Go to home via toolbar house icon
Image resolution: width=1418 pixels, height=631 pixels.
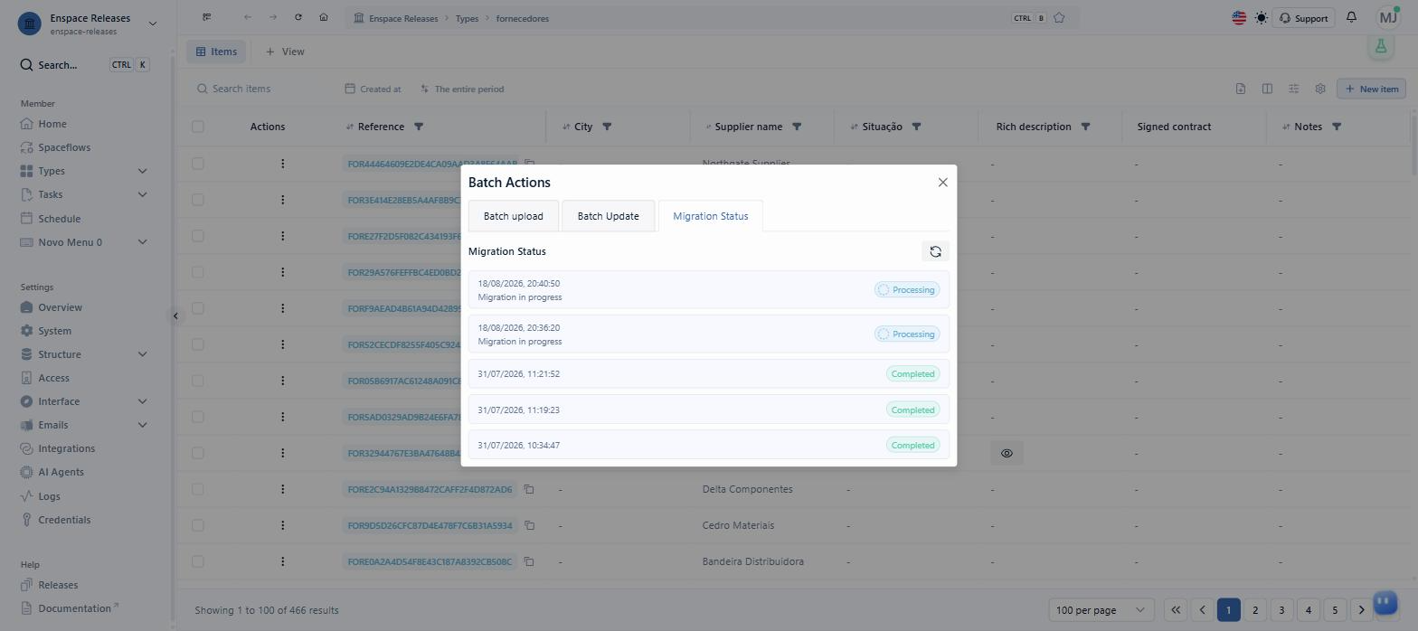click(323, 17)
